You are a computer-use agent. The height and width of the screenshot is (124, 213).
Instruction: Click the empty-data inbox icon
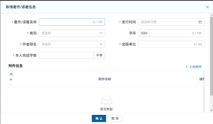(x=106, y=100)
